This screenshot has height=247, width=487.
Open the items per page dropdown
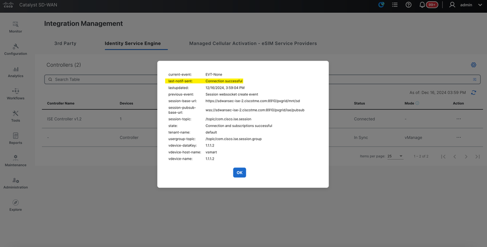(x=395, y=156)
